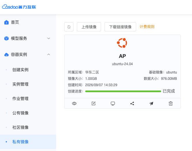Screen dimensions: 192x151
Task: Click the 下载链接镜像 button
Action: [x=120, y=27]
